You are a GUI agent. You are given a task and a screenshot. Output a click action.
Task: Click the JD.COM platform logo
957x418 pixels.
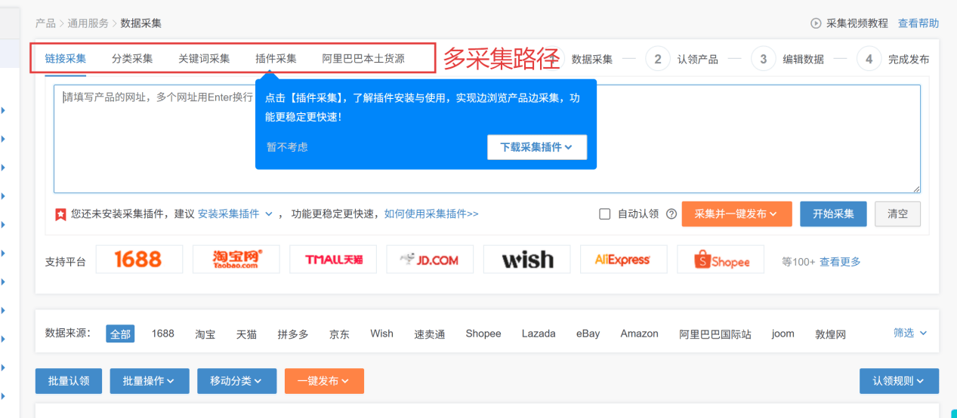(430, 260)
